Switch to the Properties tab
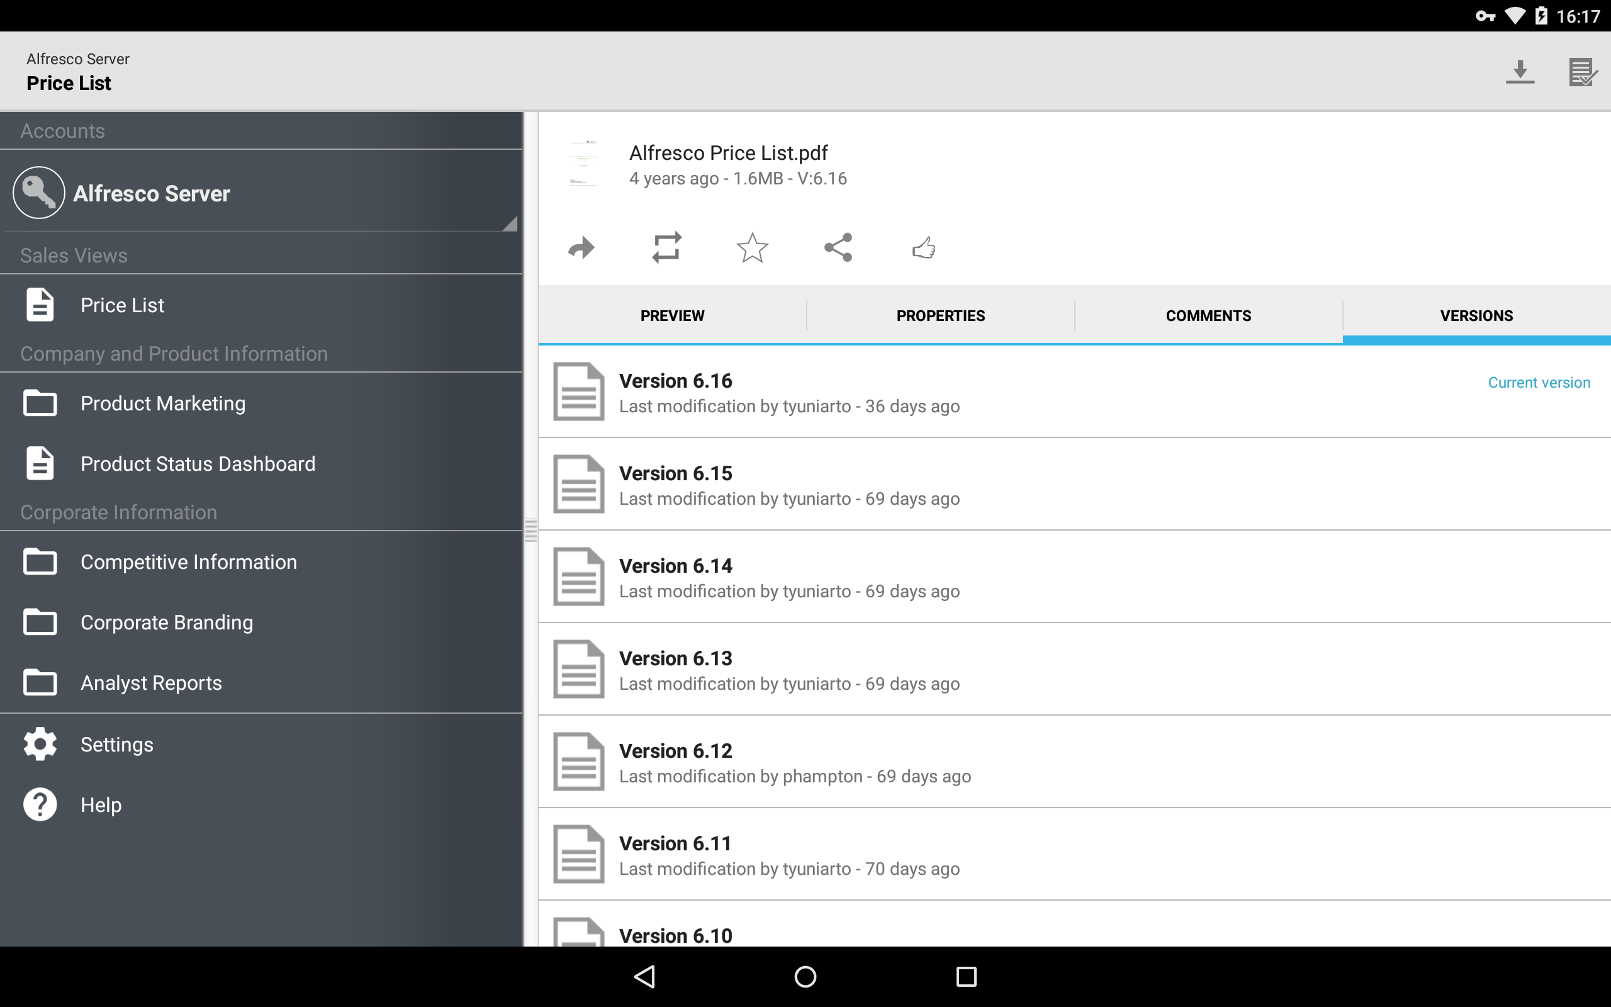Viewport: 1611px width, 1007px height. [941, 316]
